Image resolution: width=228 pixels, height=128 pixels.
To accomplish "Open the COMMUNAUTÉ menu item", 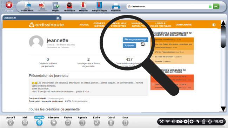I will click(183, 25).
